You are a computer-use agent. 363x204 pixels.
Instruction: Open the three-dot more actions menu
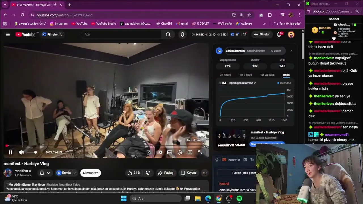(x=205, y=173)
